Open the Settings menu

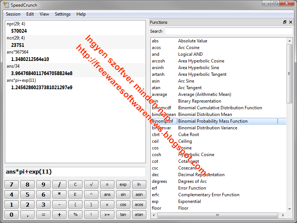63,14
